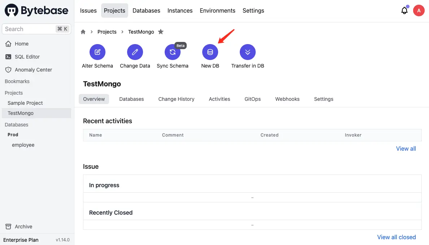This screenshot has width=429, height=245.
Task: Click the Transfer in DB label
Action: [x=248, y=66]
